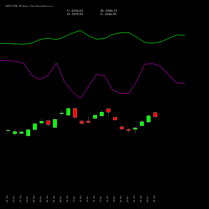The width and height of the screenshot is (209, 209).
Task: Select the 22 Dec date label
Action: pyautogui.click(x=121, y=199)
